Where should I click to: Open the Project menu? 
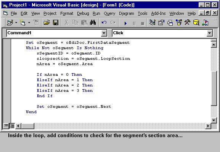click(50, 13)
